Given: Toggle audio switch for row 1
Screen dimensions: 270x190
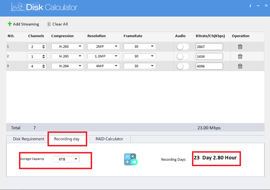Looking at the screenshot, I should (183, 47).
